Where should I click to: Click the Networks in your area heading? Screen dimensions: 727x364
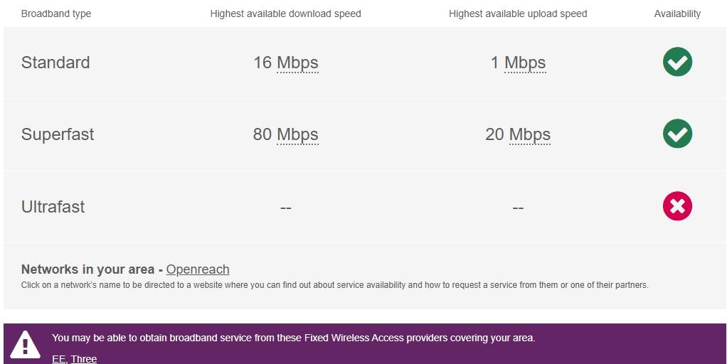coord(87,269)
